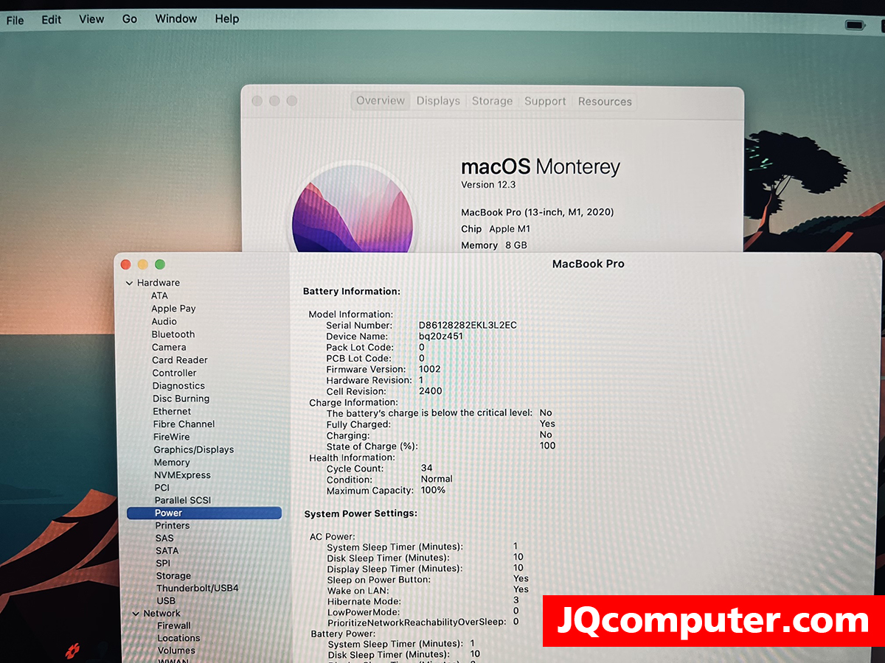Click the Version 12.3 text

[x=488, y=185]
